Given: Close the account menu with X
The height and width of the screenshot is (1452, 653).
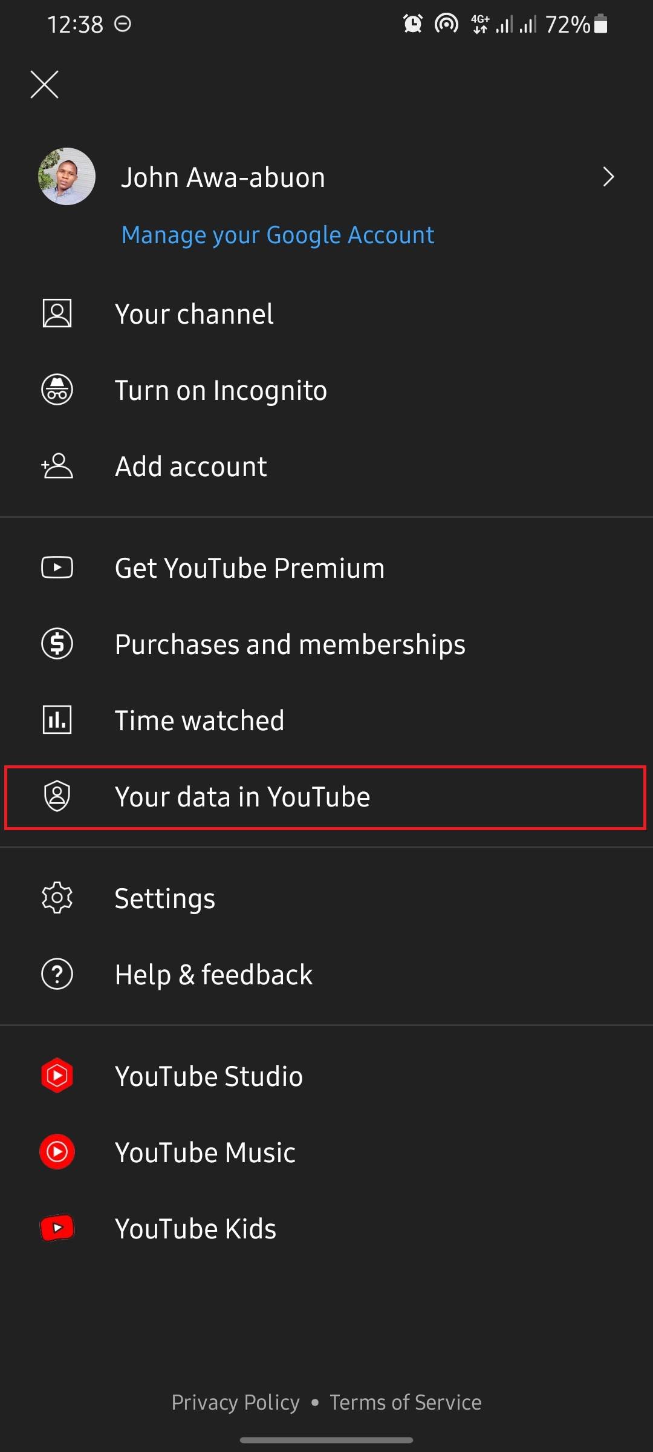Looking at the screenshot, I should point(45,84).
